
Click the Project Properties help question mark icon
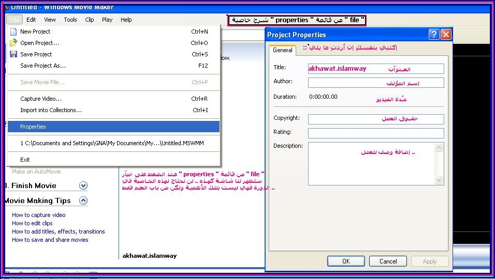(434, 34)
